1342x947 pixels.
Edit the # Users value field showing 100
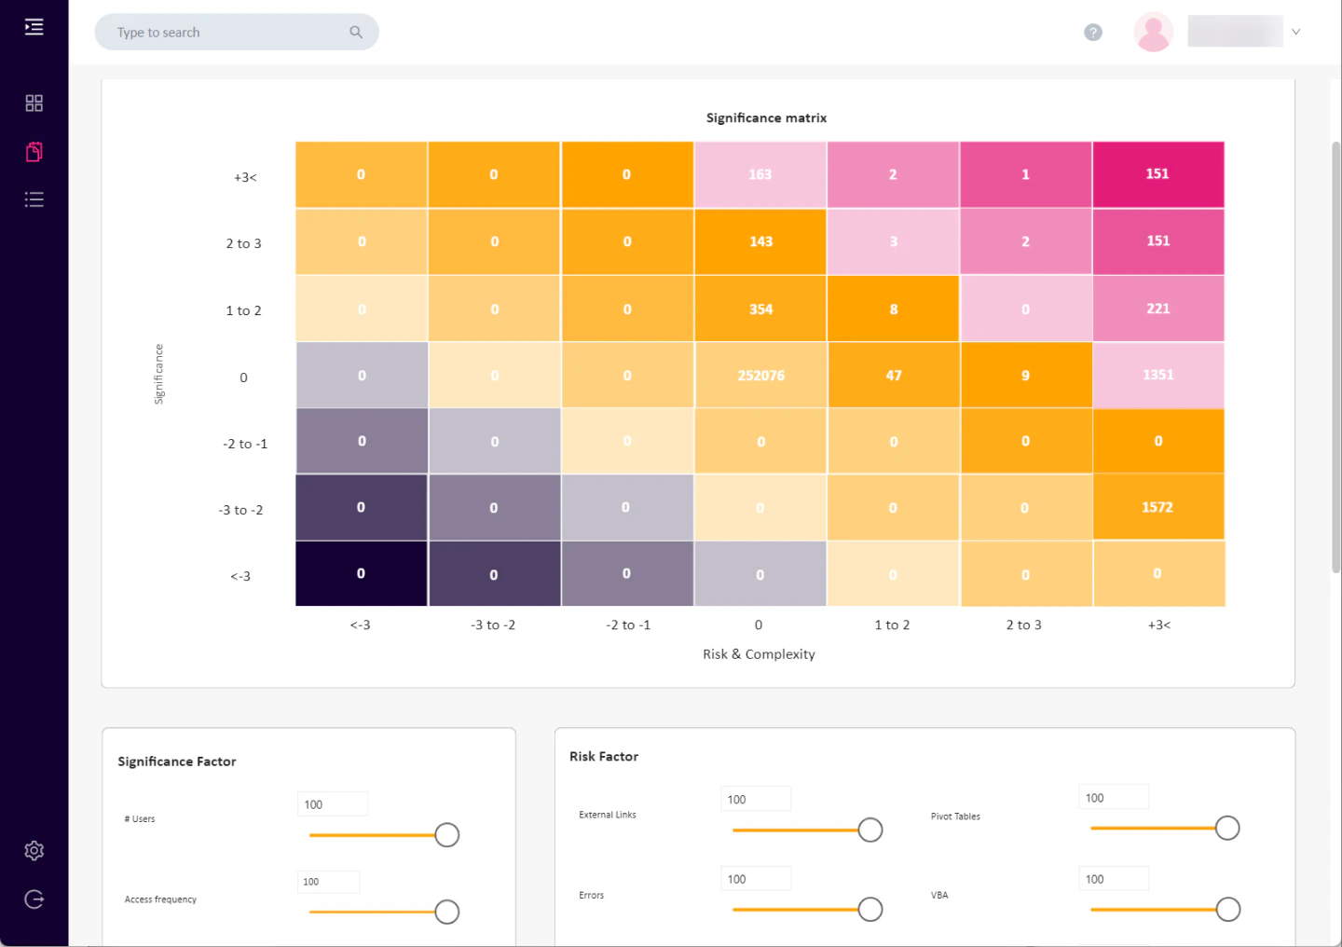pos(332,803)
